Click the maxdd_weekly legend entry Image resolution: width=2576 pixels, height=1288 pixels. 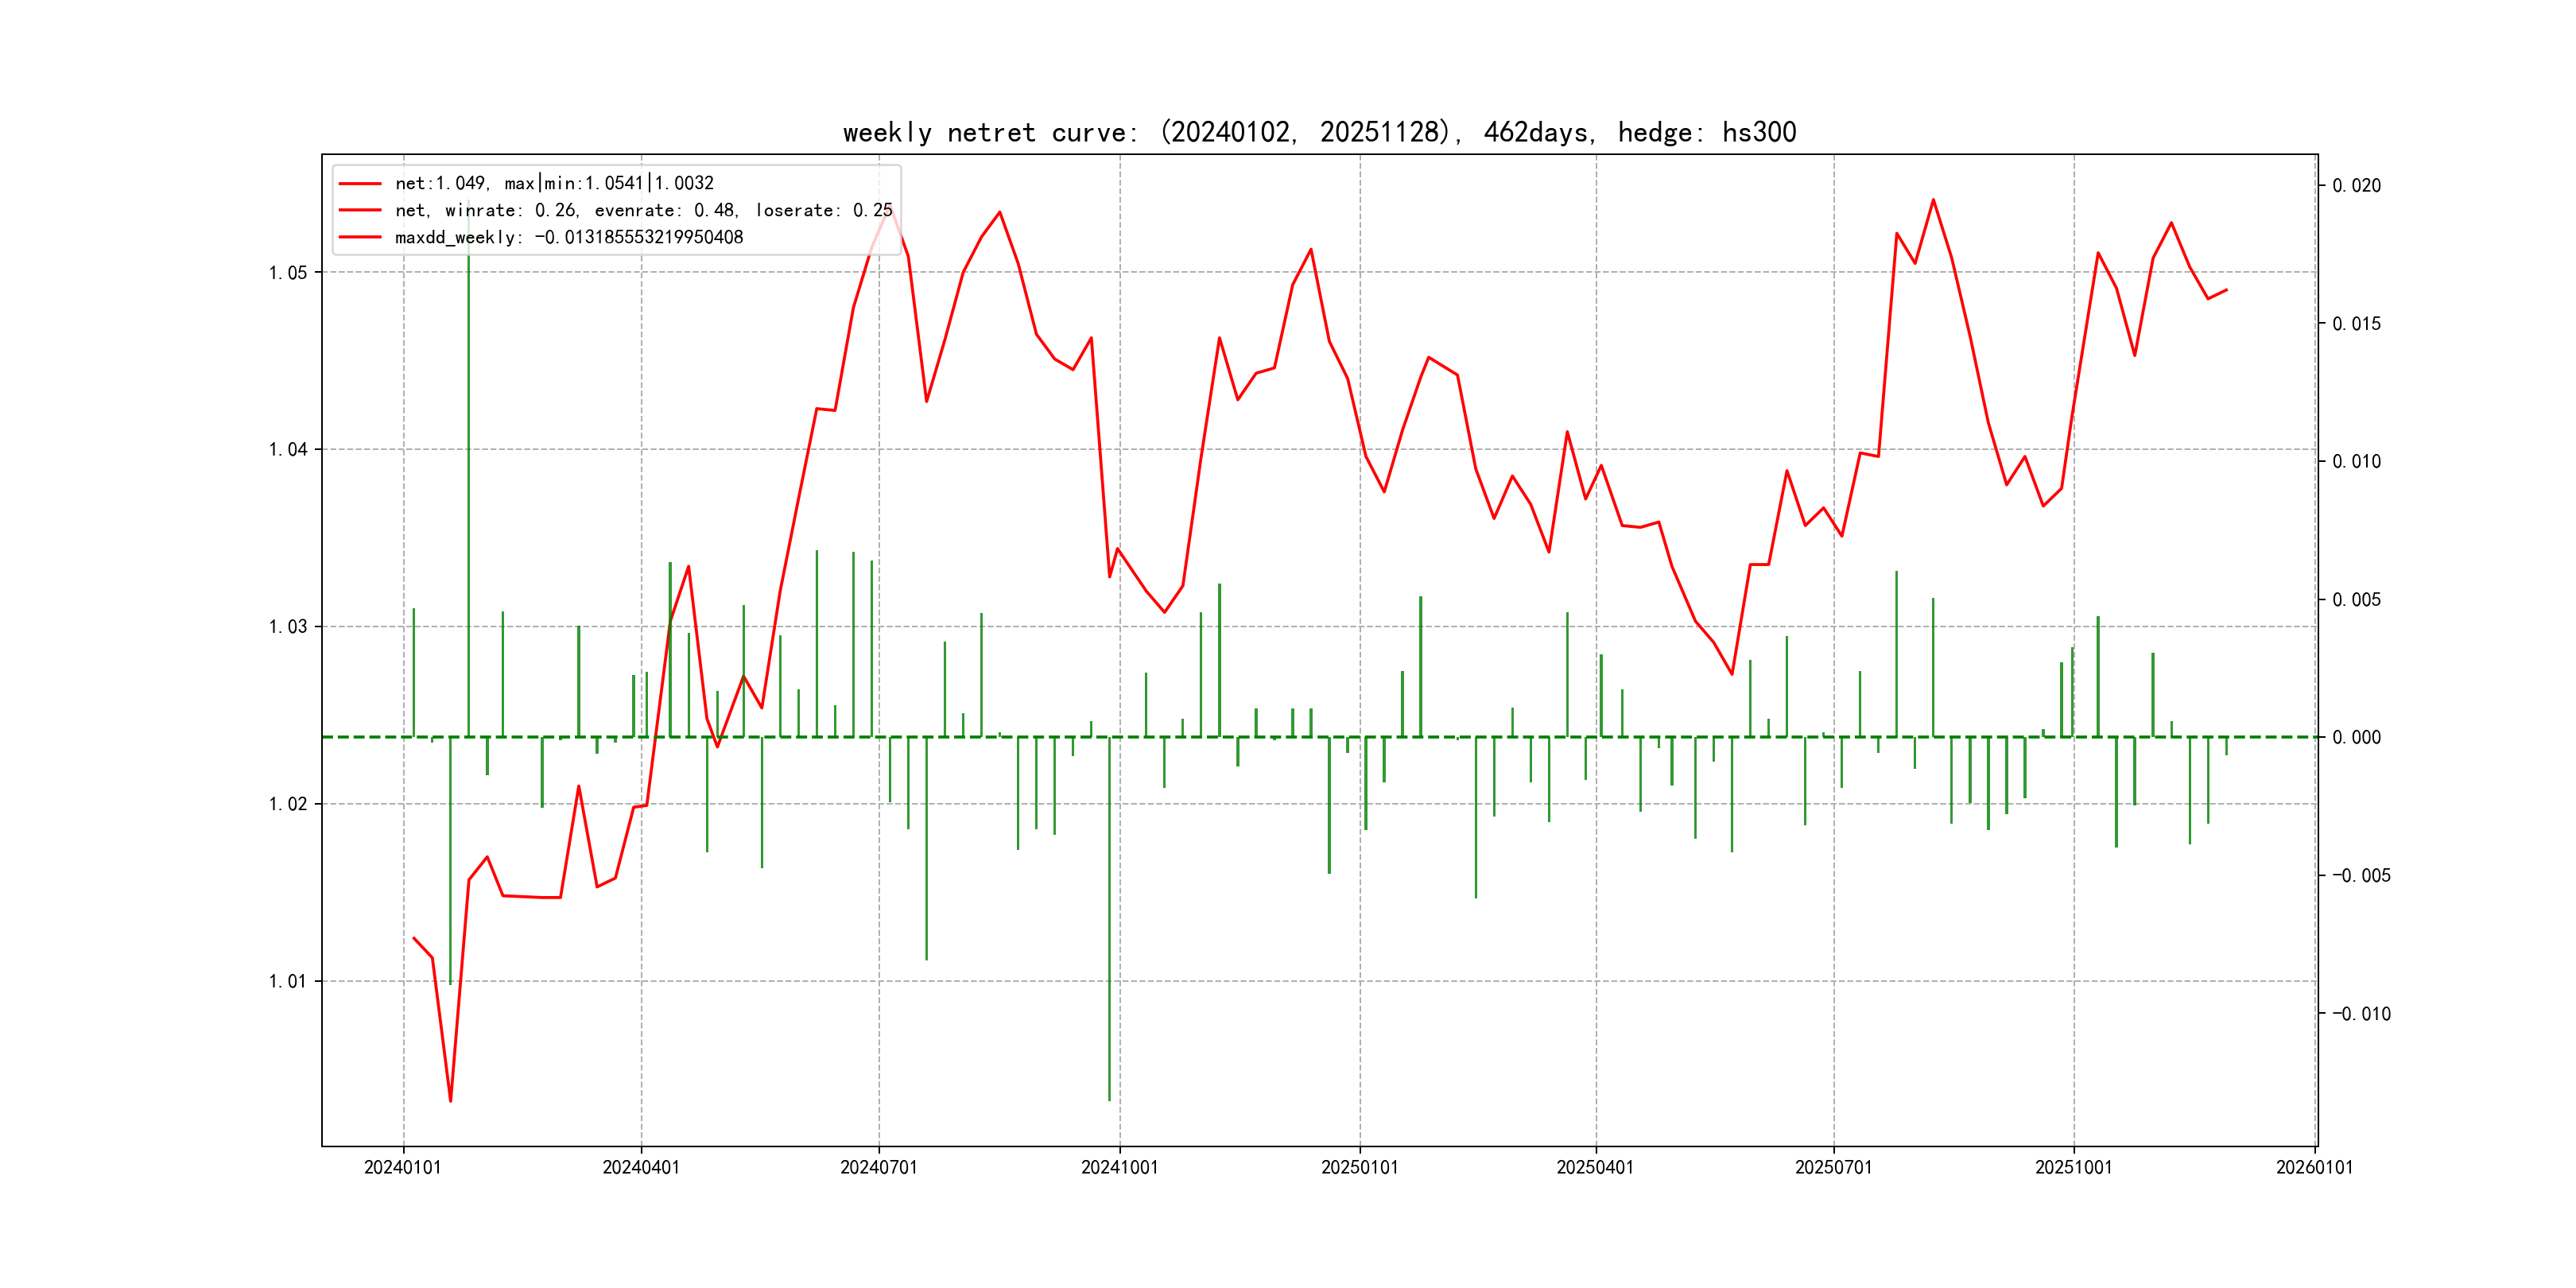[x=568, y=237]
